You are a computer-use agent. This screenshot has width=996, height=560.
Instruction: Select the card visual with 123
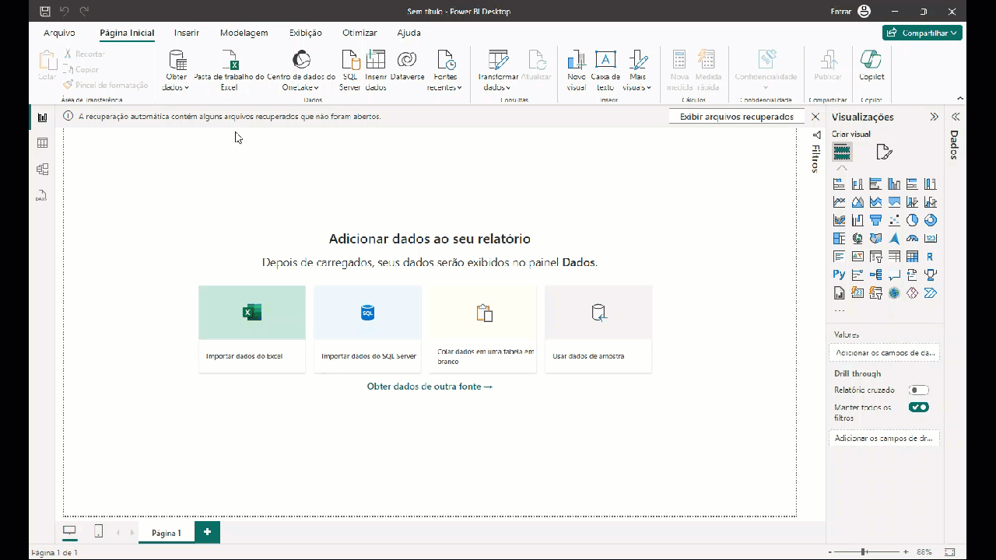click(931, 238)
